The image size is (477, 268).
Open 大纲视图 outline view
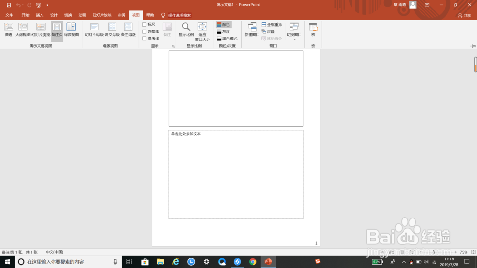23,30
